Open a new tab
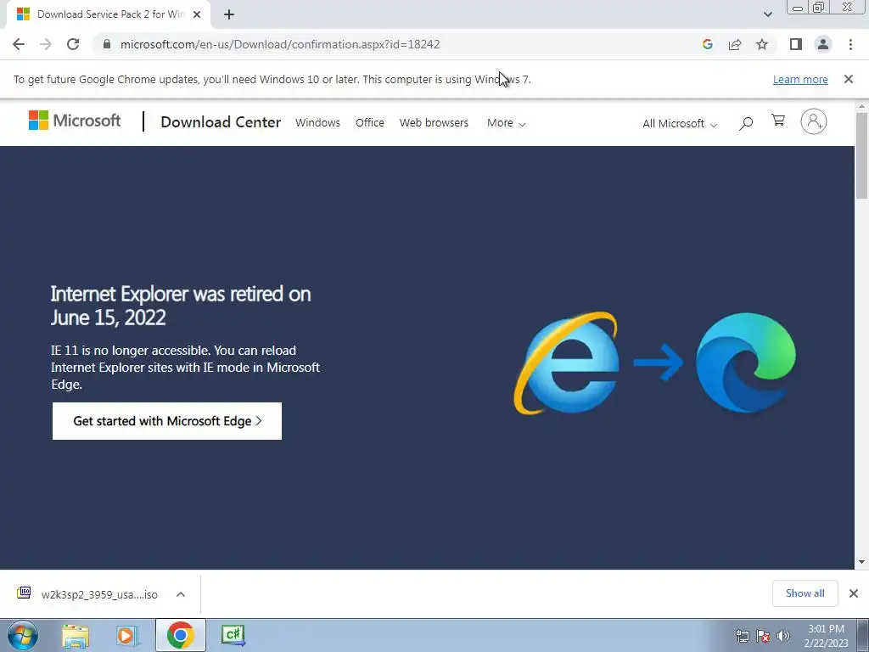This screenshot has width=869, height=652. pos(229,14)
